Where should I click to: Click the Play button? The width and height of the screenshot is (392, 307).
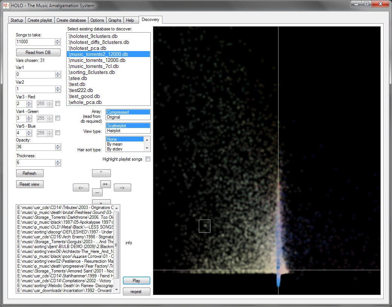[136, 281]
